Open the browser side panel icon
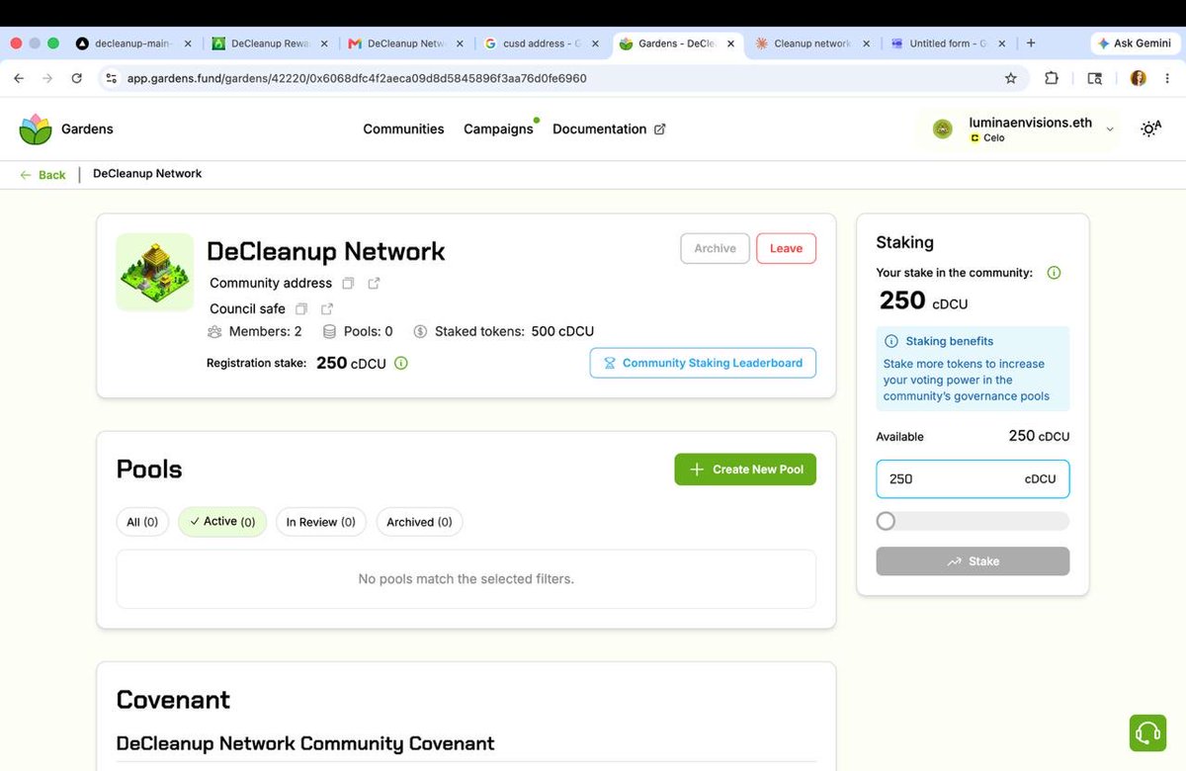Screen dimensions: 1186x771 1095,78
